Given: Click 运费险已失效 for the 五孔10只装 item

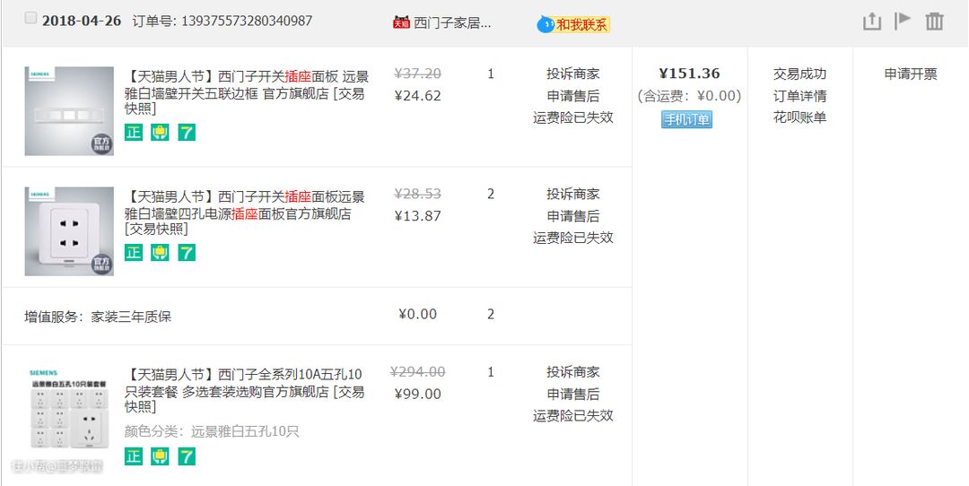Looking at the screenshot, I should point(572,415).
